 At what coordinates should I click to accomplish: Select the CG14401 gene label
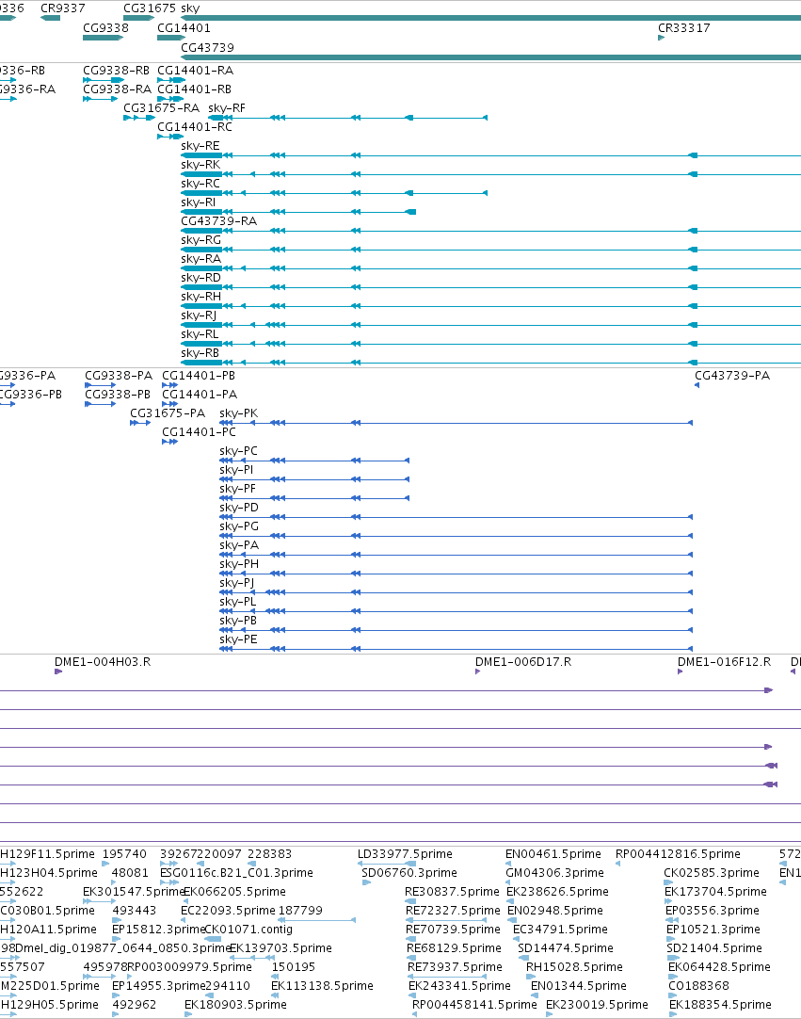(184, 28)
